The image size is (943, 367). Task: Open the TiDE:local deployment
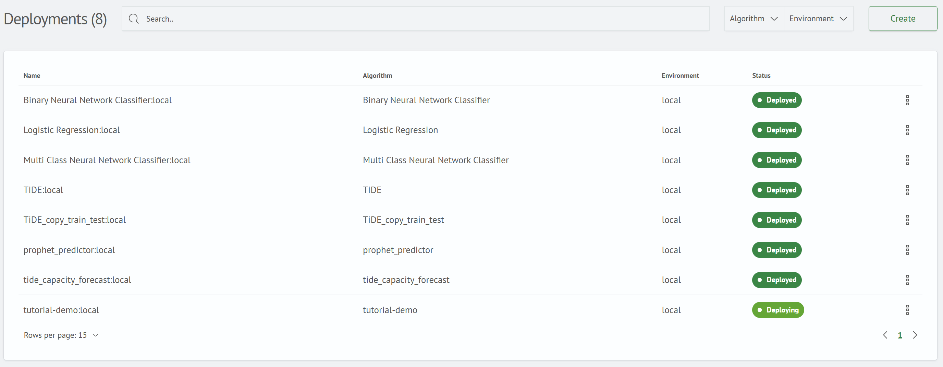[43, 190]
